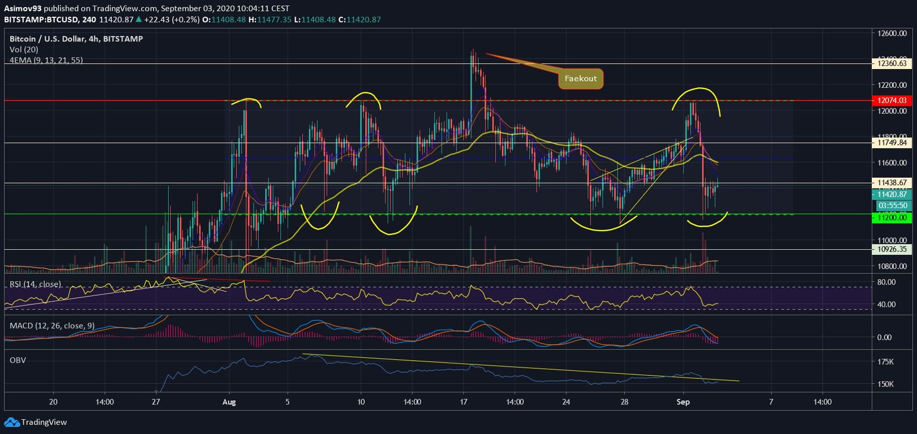The height and width of the screenshot is (434, 917).
Task: Click the Sep label on time axis
Action: pyautogui.click(x=683, y=402)
